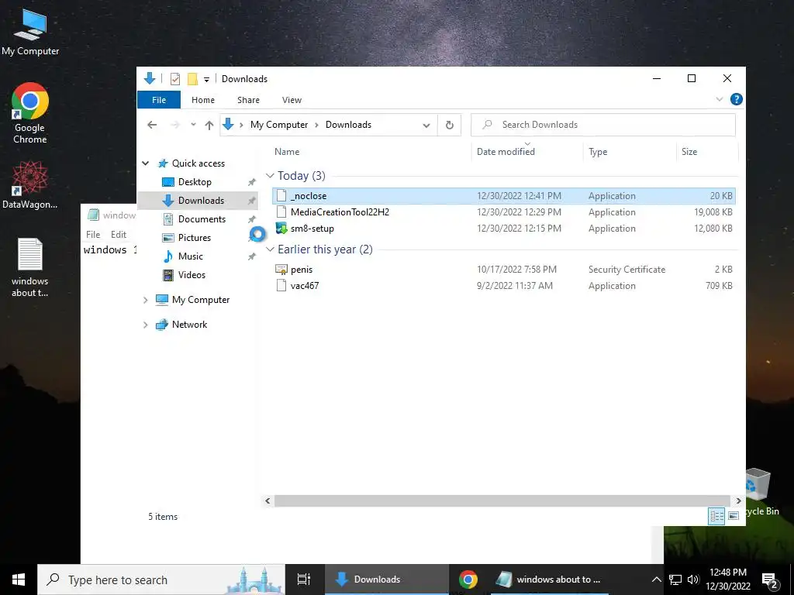
Task: Select My Computer in navigation pane
Action: pos(201,300)
